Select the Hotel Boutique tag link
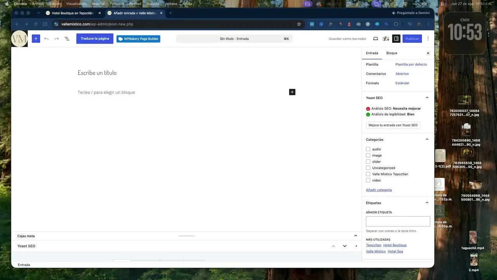Screen dimensions: 497x280 (395, 245)
